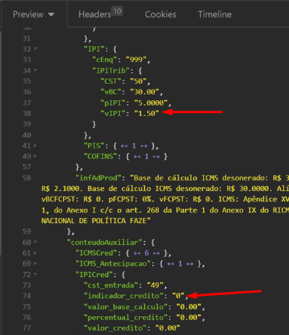Click line number 58 in gutter
Screen dimensions: 289x335
27,178
